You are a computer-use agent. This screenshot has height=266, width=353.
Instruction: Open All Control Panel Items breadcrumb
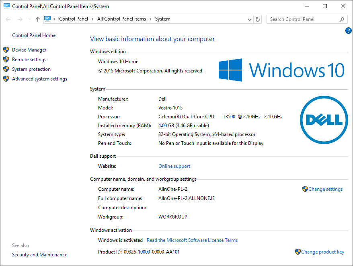point(121,19)
